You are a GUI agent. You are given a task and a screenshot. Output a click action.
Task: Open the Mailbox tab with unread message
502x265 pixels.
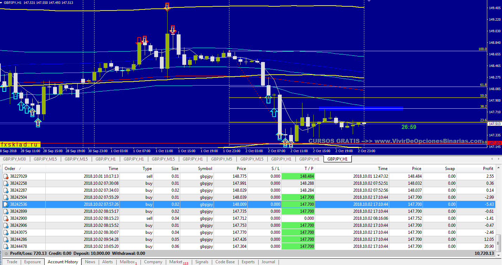click(x=128, y=262)
